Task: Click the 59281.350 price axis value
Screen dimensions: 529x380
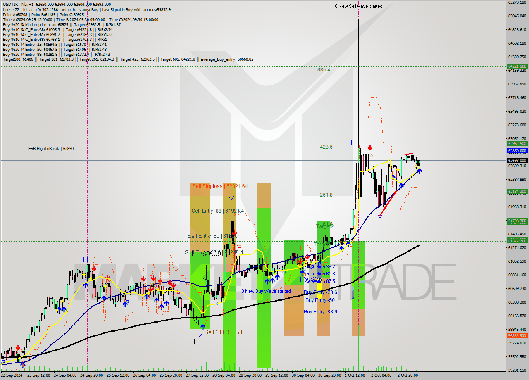Action: click(517, 370)
